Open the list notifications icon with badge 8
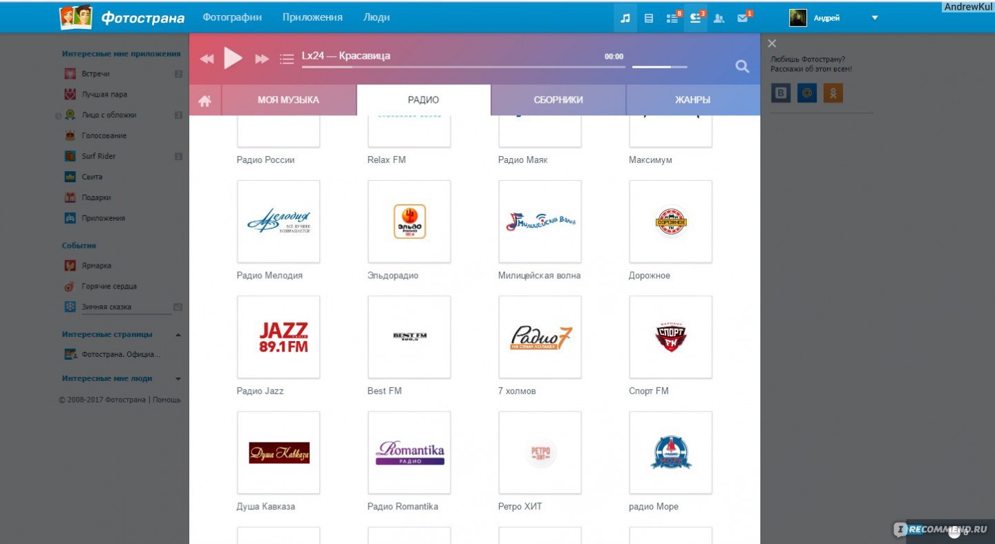Image resolution: width=995 pixels, height=544 pixels. point(673,18)
